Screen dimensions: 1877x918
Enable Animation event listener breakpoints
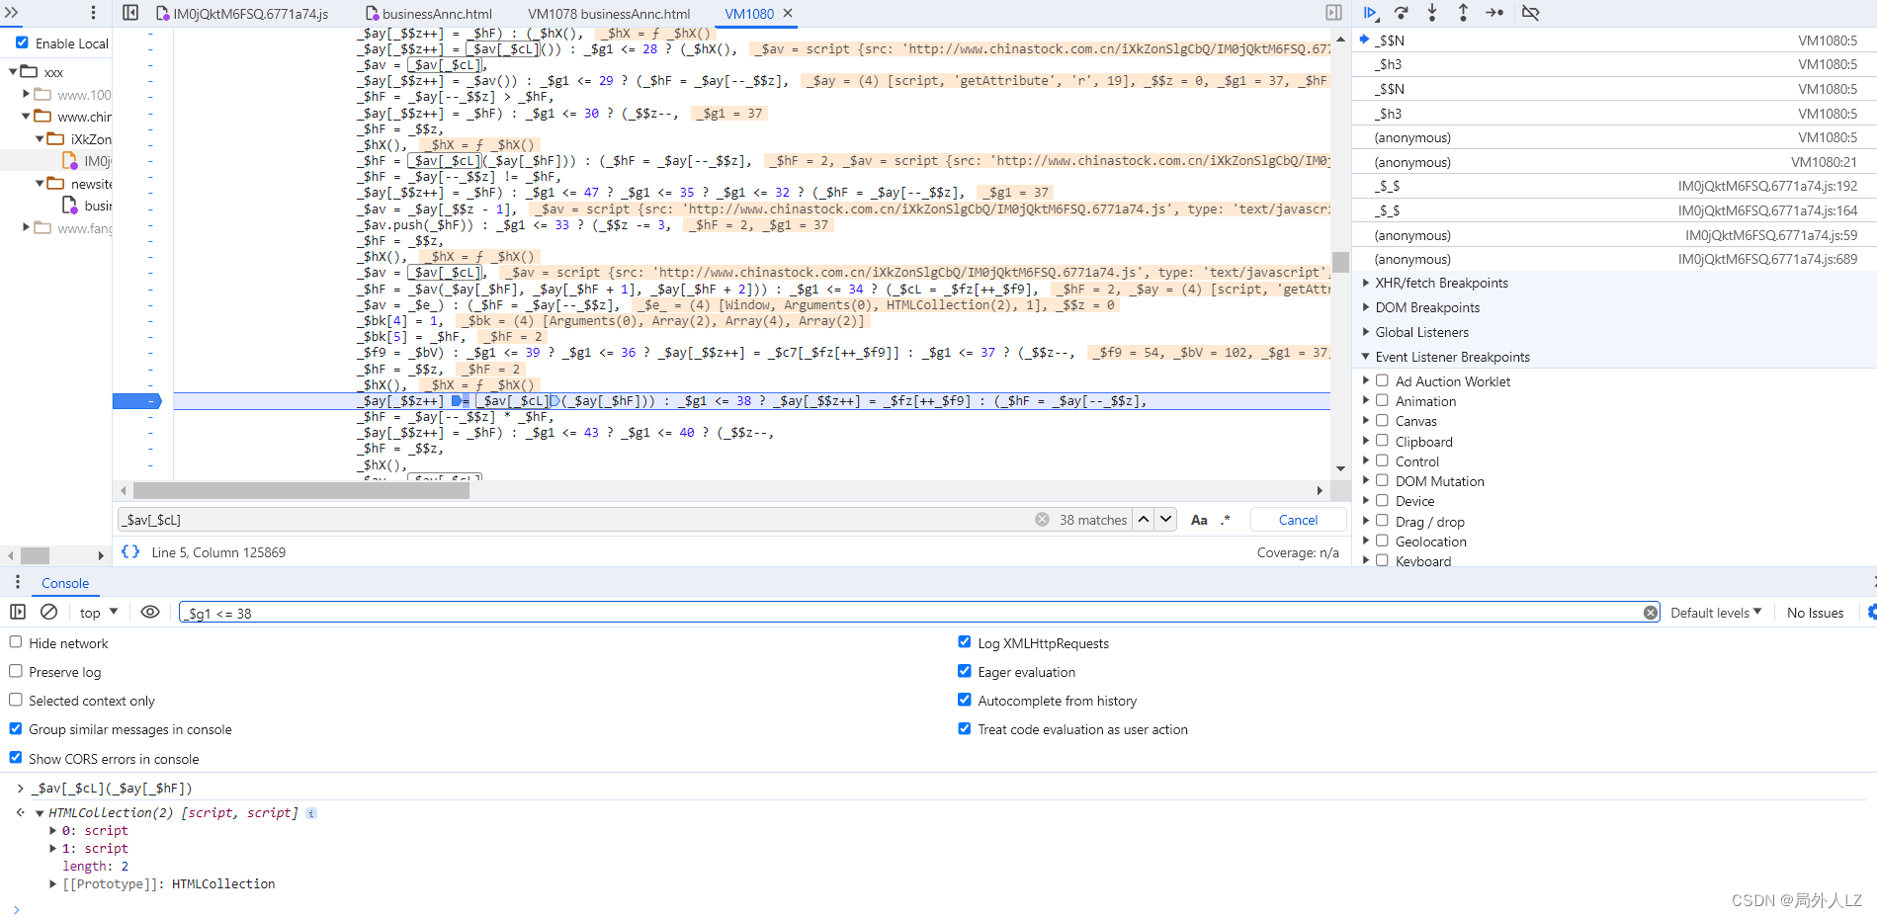tap(1382, 400)
